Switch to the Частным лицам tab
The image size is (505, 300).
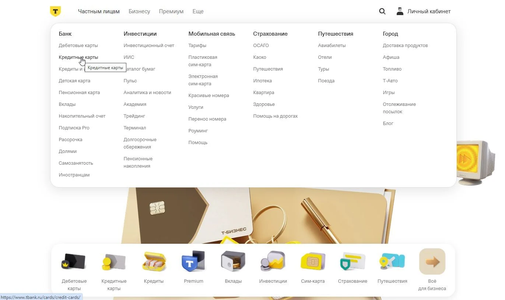click(99, 11)
